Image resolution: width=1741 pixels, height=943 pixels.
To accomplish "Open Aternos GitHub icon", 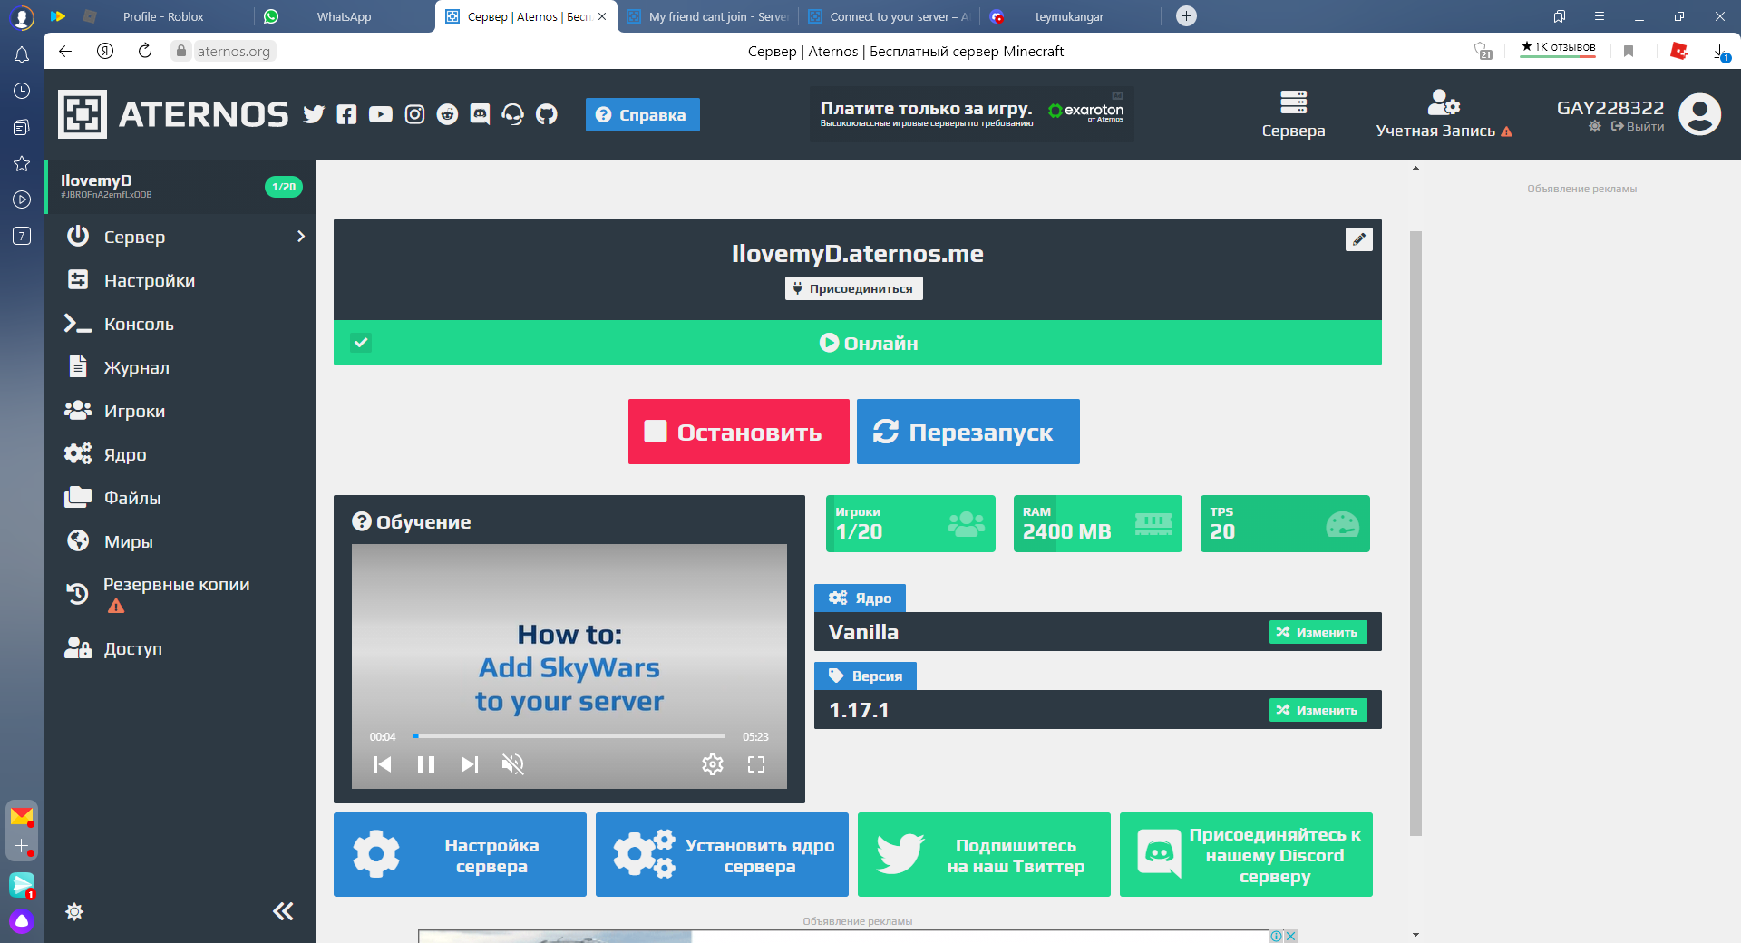I will 546,114.
